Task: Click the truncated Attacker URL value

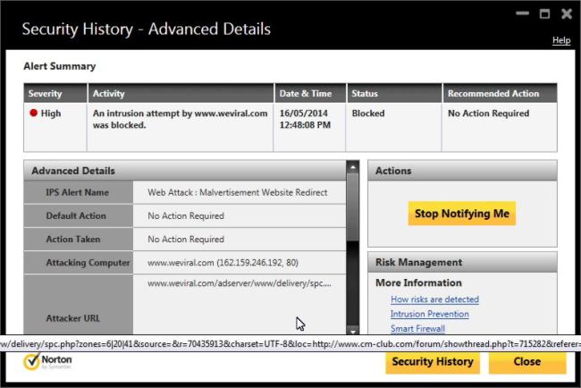Action: (x=239, y=283)
